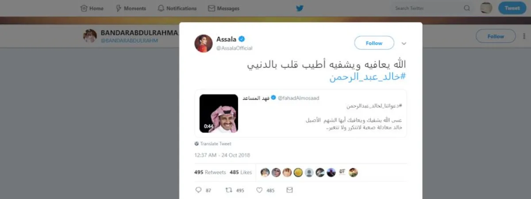Viewport: 531px width, 199px height.
Task: Like the tweet with heart icon
Action: pyautogui.click(x=260, y=190)
